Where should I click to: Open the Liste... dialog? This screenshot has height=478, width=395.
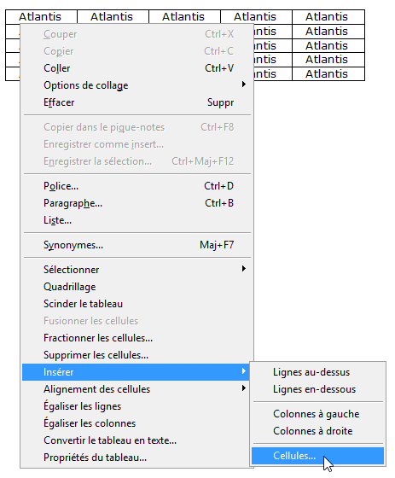[x=137, y=220]
